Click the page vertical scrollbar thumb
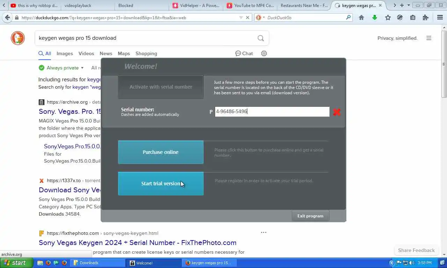Image resolution: width=447 pixels, height=268 pixels. click(x=444, y=64)
